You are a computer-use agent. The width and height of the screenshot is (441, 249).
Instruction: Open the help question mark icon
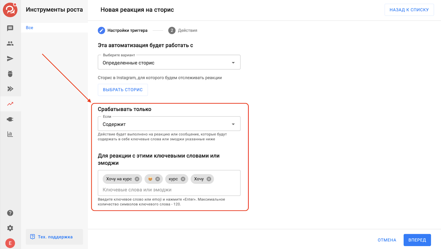point(10,213)
